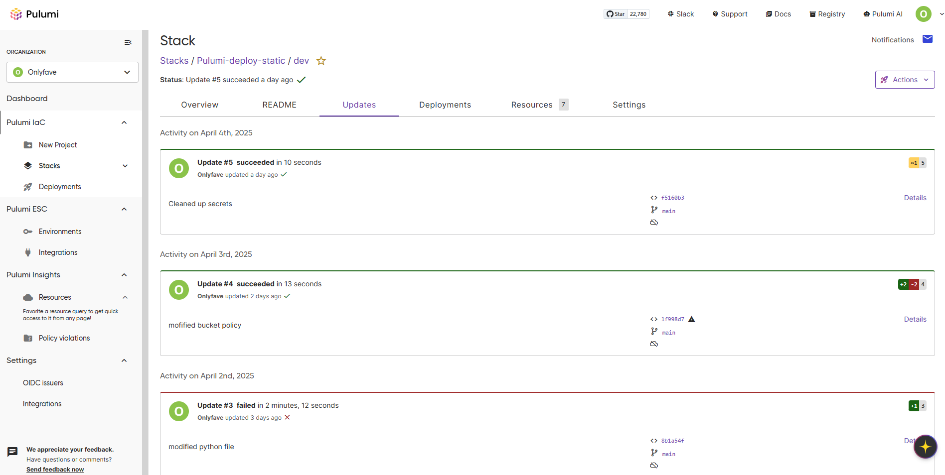Viewport: 945px width, 475px height.
Task: Click the Stacks layers icon
Action: pyautogui.click(x=28, y=166)
